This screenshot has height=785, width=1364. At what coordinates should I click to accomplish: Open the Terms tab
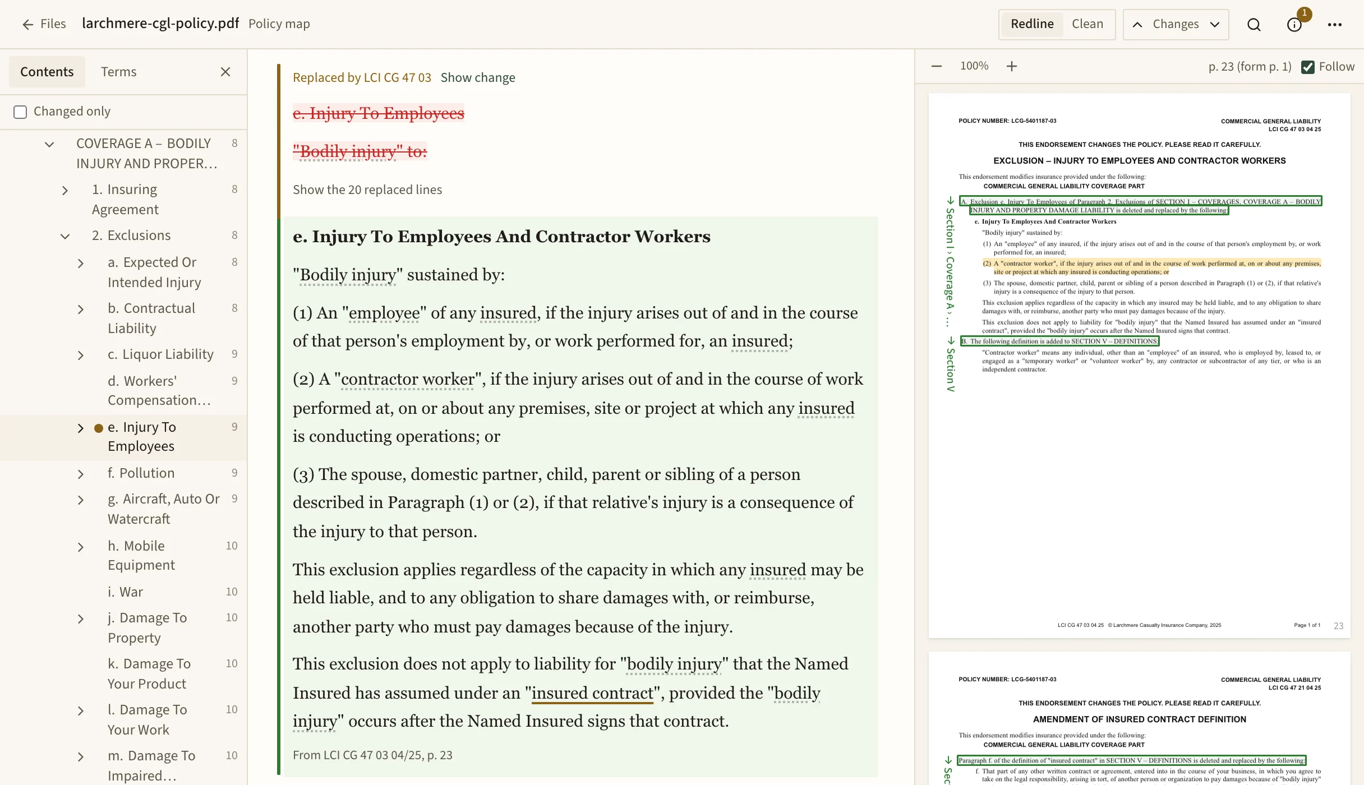tap(118, 72)
